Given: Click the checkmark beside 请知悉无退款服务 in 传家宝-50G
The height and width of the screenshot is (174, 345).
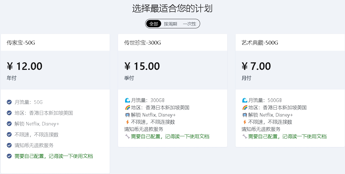Looking at the screenshot, I should point(9,145).
